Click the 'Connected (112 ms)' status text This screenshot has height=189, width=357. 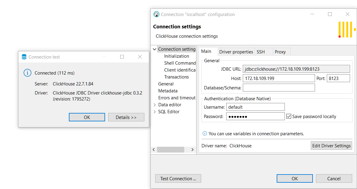(55, 73)
